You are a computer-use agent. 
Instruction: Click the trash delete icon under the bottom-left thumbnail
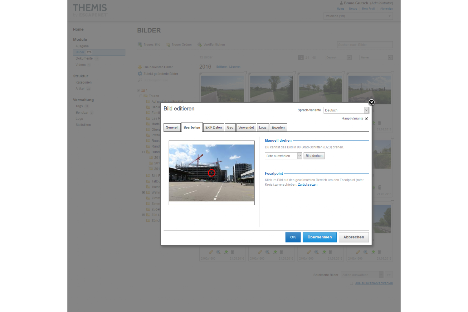pyautogui.click(x=232, y=252)
